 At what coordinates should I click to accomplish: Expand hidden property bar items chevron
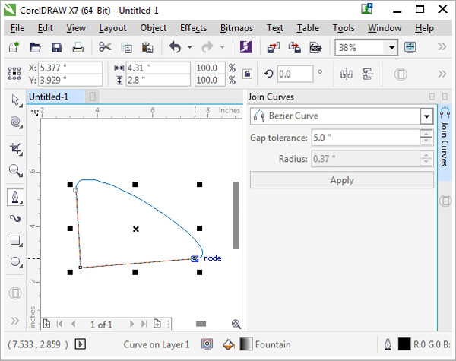point(442,74)
